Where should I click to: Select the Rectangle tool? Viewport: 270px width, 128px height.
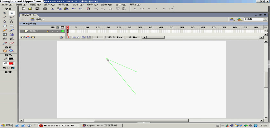point(12,26)
